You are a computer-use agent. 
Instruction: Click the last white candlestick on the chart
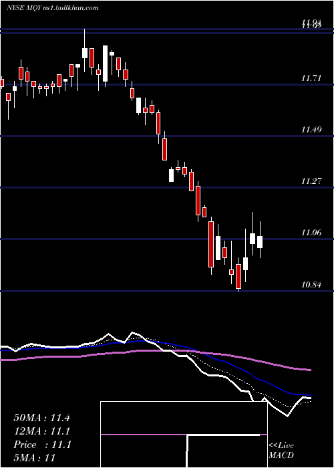point(260,242)
